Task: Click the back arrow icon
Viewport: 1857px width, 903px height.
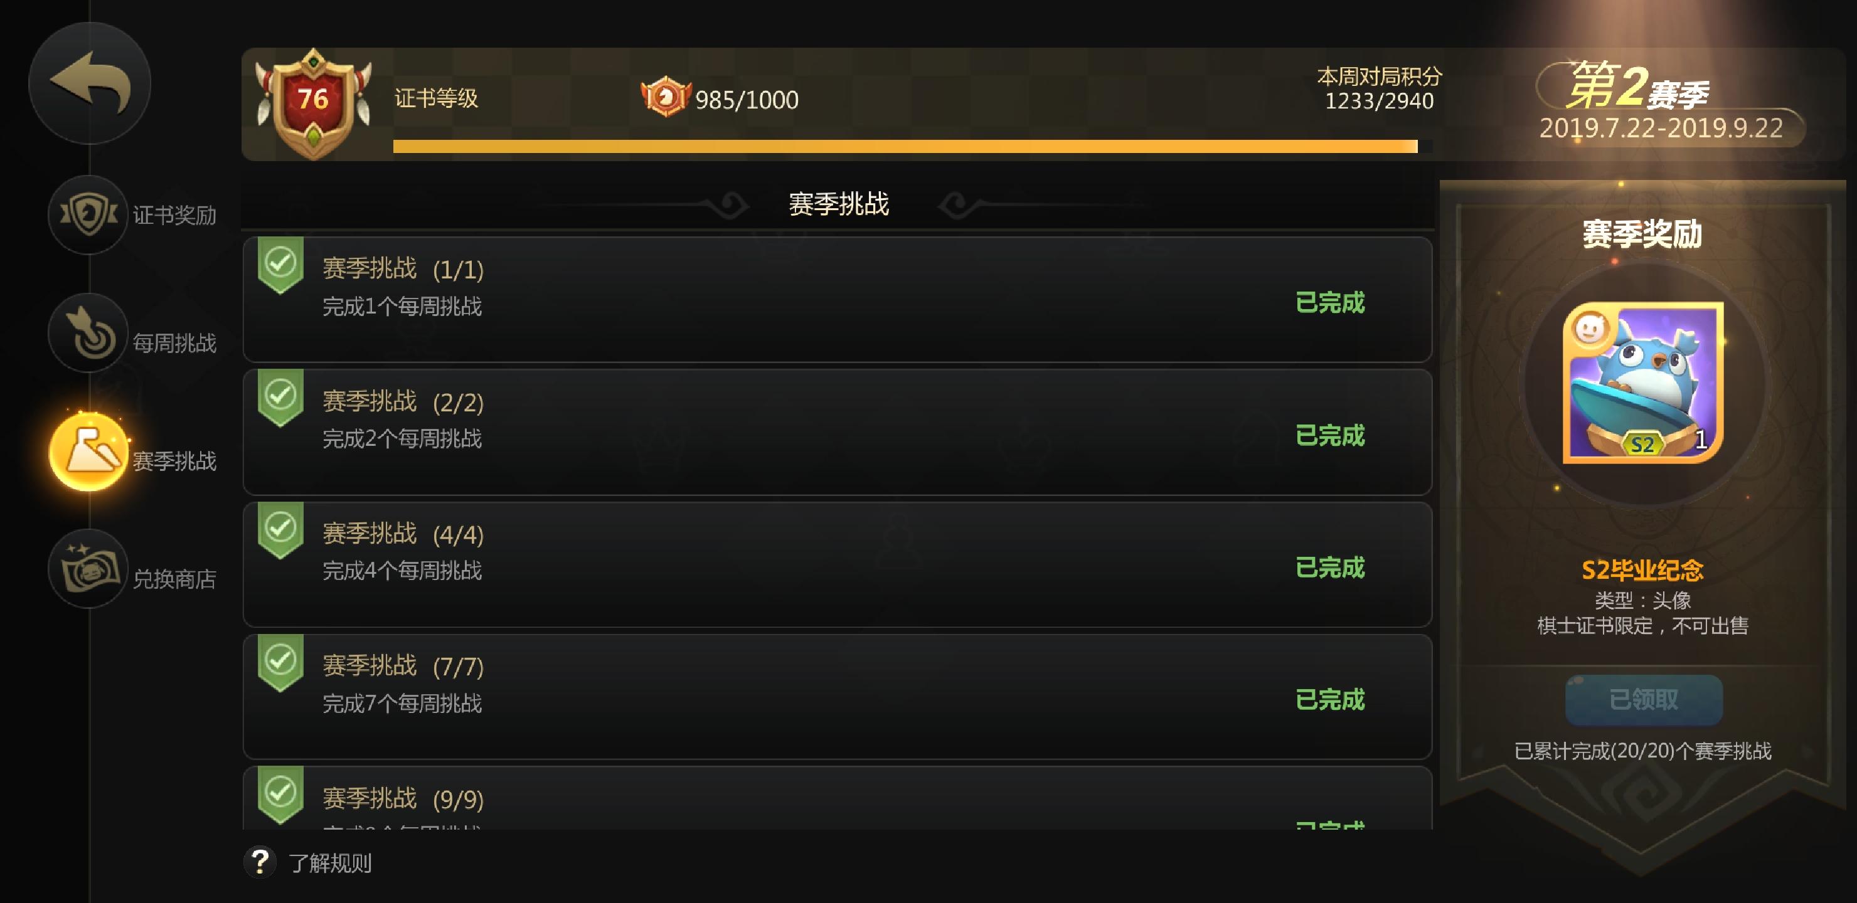Action: point(89,82)
